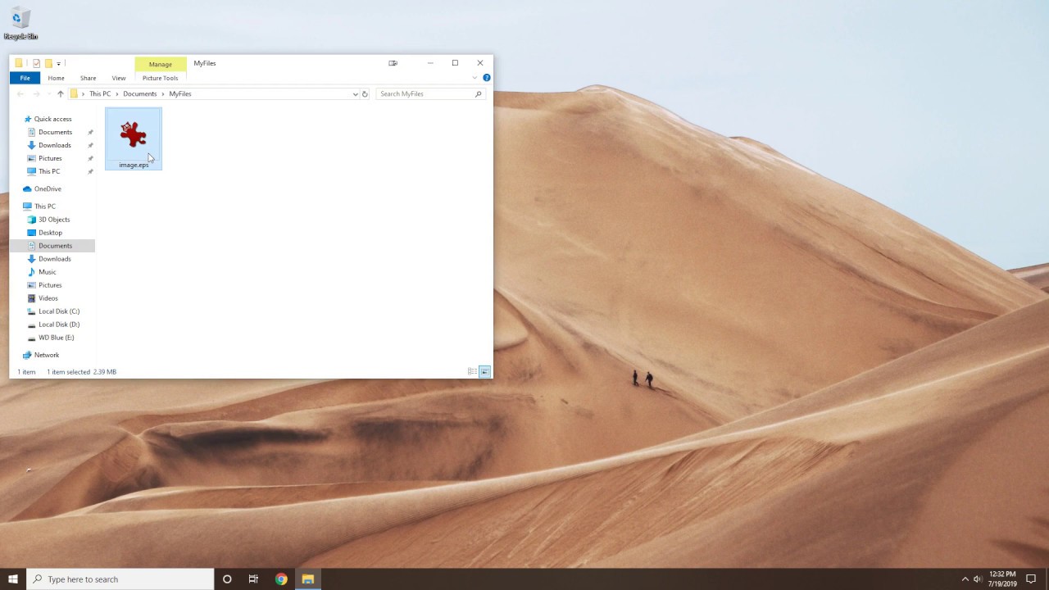Navigate to This PC breadcrumb in address bar

100,94
